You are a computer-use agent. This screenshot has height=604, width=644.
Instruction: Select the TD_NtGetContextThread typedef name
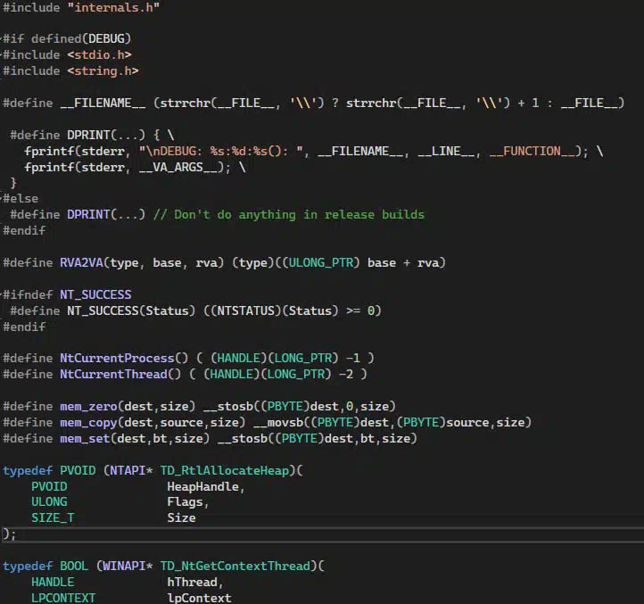pos(235,567)
